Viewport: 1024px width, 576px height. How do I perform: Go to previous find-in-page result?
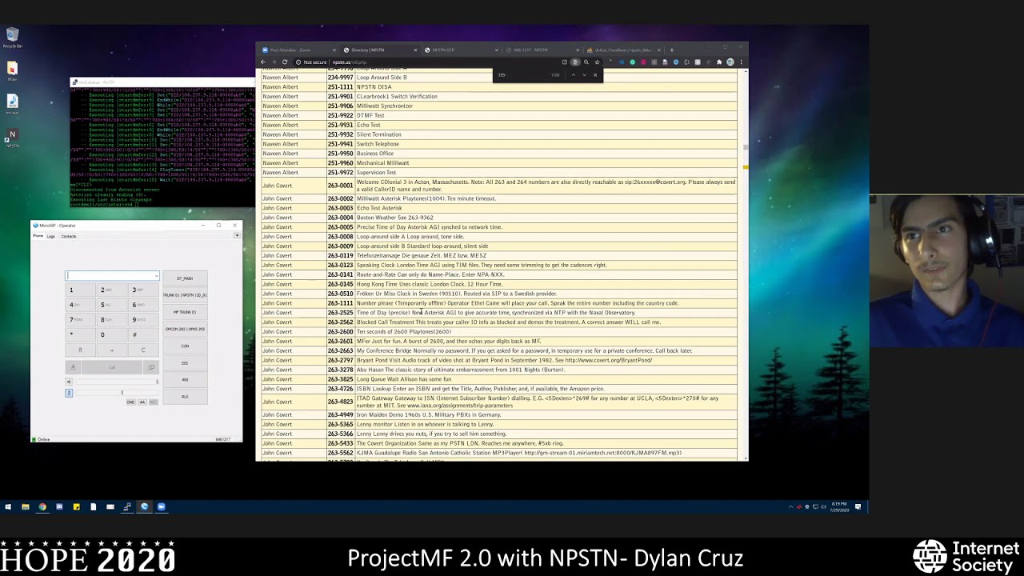pyautogui.click(x=574, y=75)
